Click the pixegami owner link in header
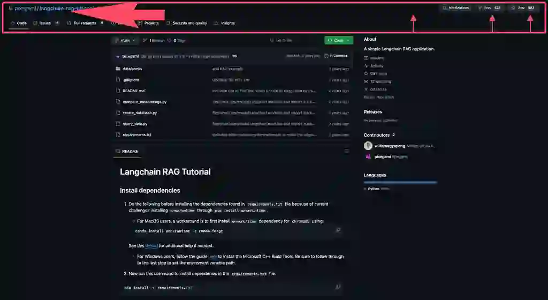The image size is (548, 300). tap(25, 9)
